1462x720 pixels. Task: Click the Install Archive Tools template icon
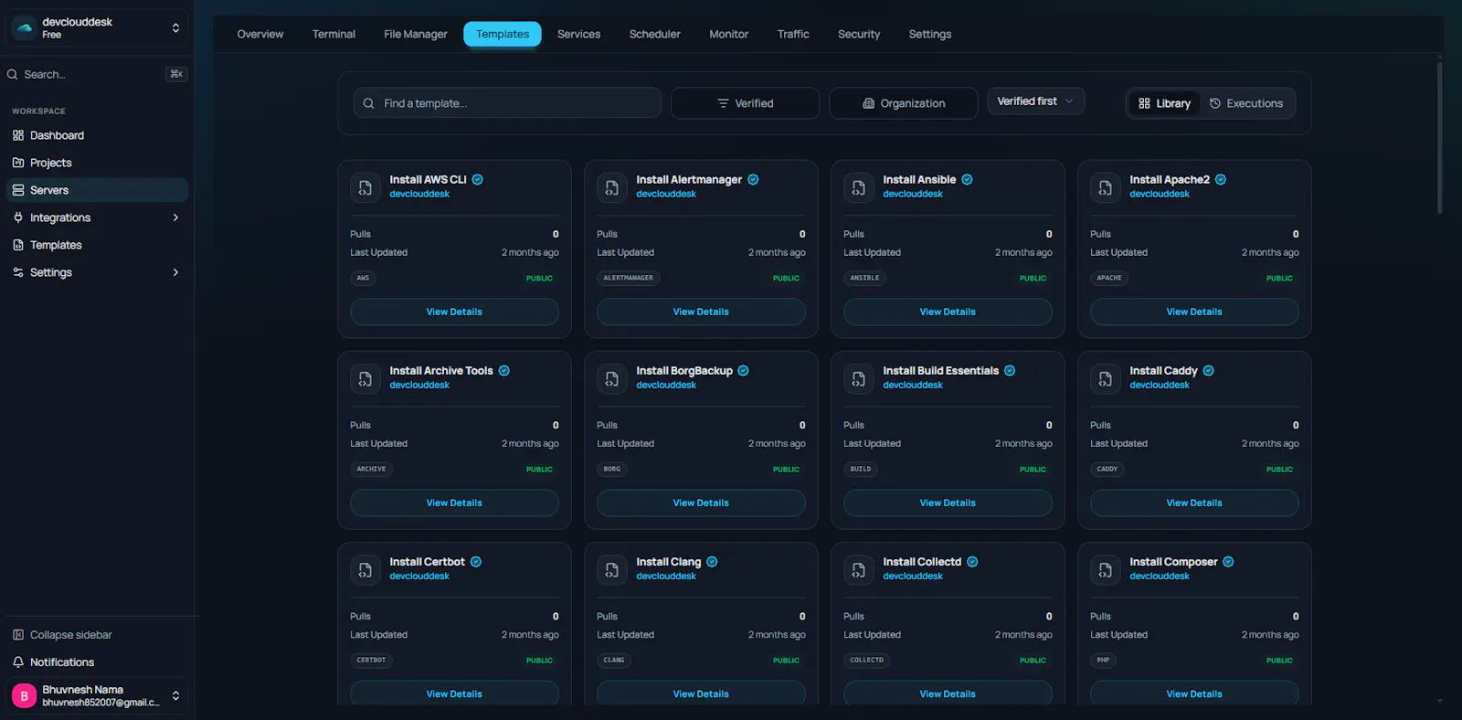tap(365, 378)
